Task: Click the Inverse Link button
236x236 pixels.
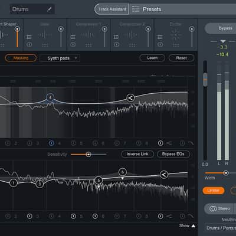Action: [x=137, y=154]
